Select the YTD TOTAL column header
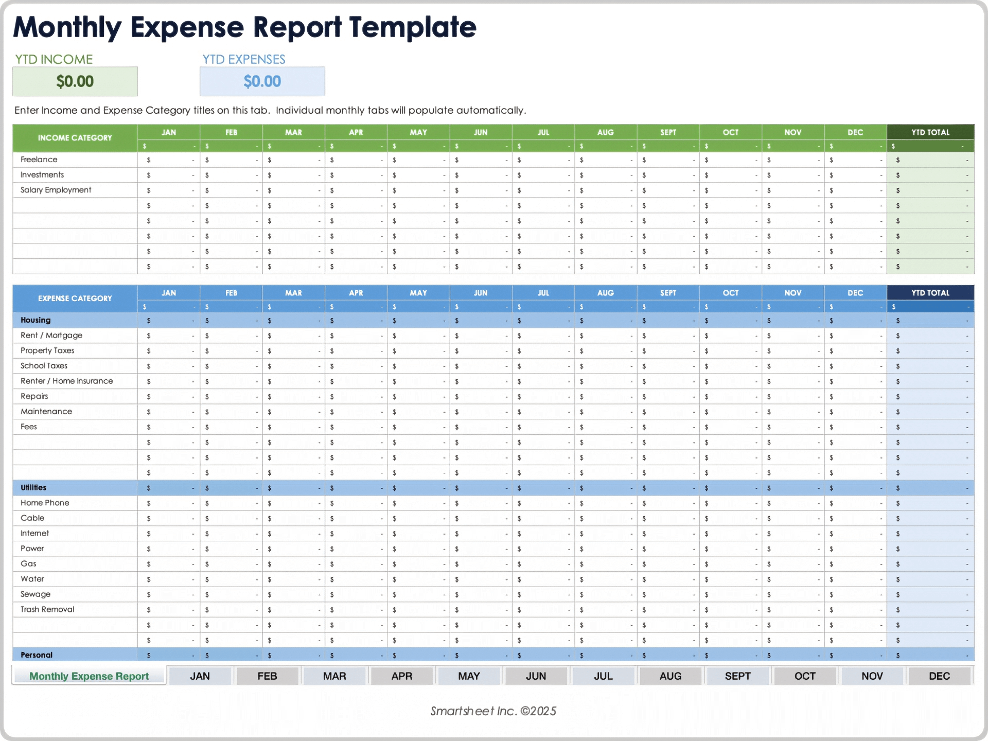Screen dimensions: 988x741 click(929, 132)
